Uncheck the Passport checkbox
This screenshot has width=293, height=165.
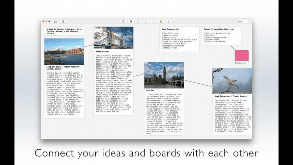click(x=205, y=35)
